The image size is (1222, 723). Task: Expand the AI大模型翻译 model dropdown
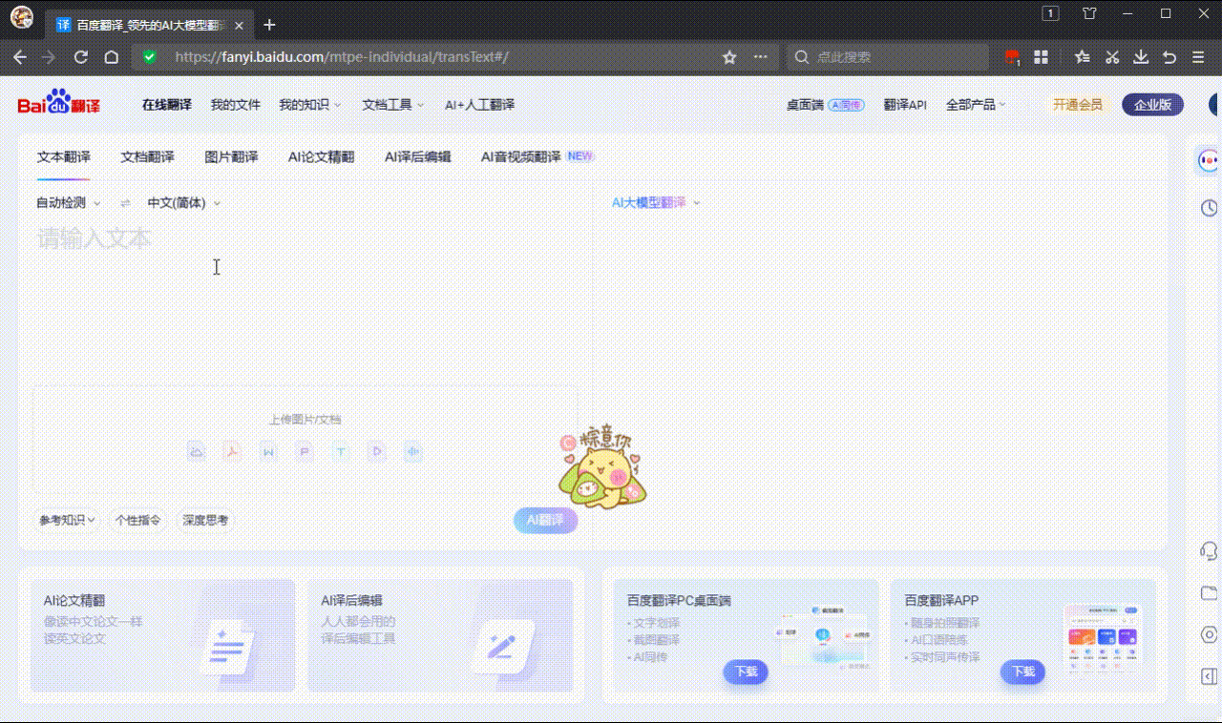pos(656,203)
